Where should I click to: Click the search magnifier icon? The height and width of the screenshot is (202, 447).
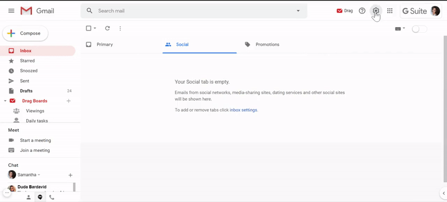(89, 11)
